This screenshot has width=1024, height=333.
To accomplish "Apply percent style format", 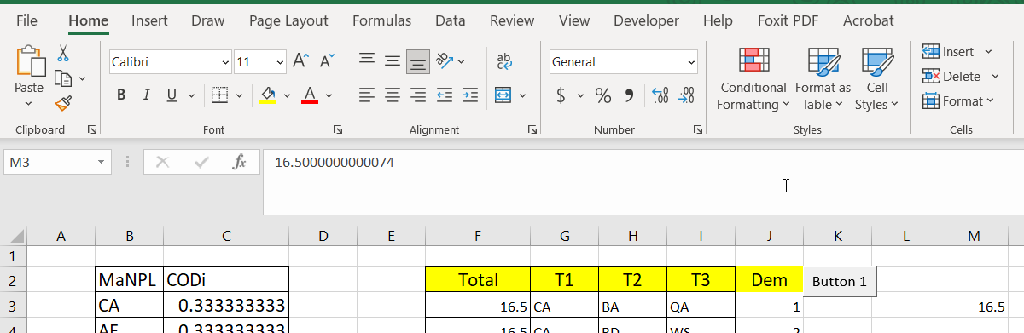I will pyautogui.click(x=603, y=95).
